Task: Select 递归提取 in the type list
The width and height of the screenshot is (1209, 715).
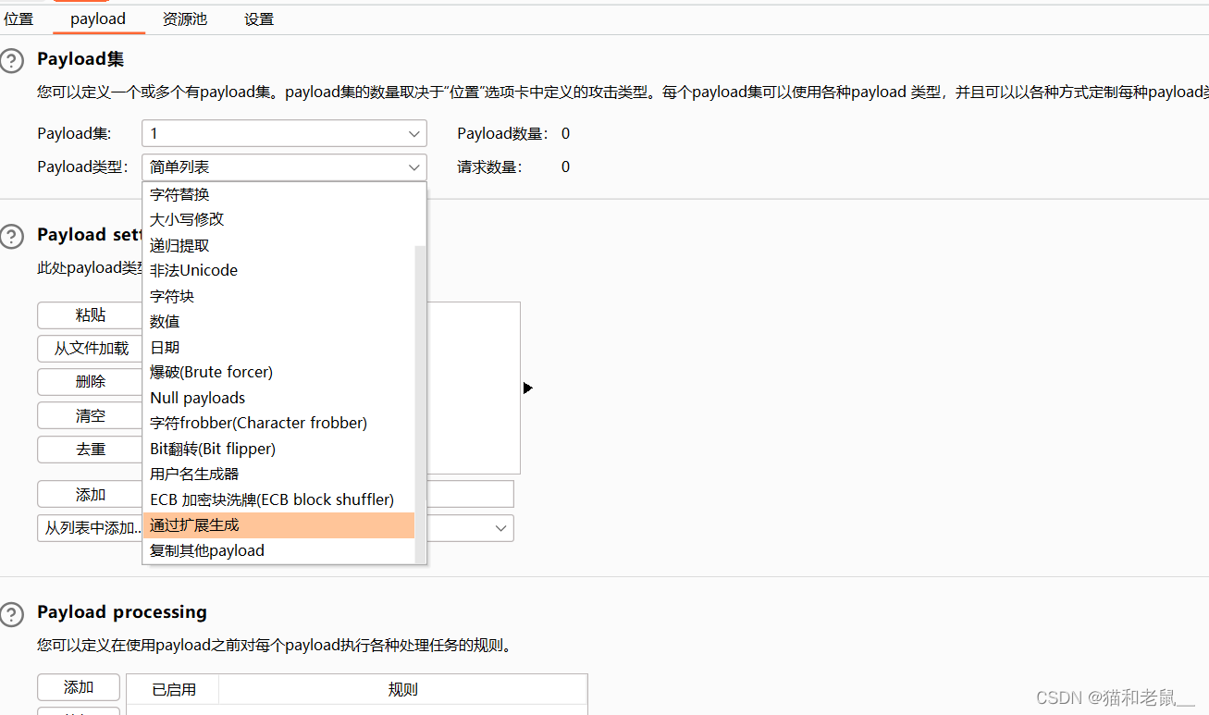Action: (x=278, y=245)
